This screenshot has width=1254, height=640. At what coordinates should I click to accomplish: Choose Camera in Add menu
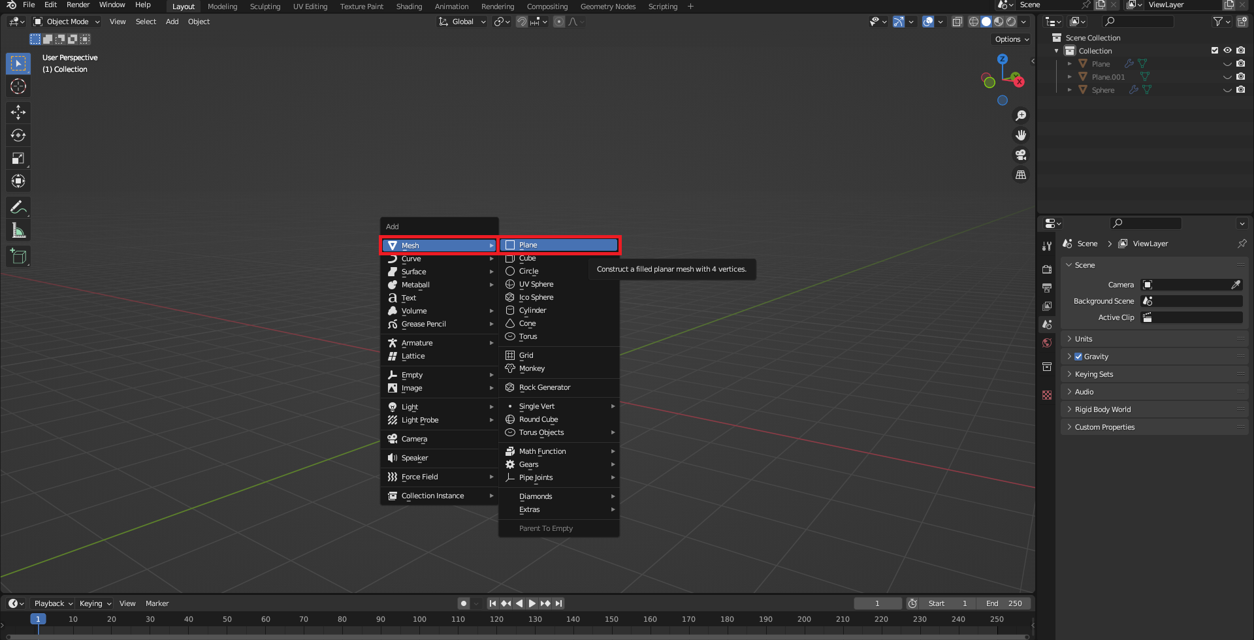[440, 439]
